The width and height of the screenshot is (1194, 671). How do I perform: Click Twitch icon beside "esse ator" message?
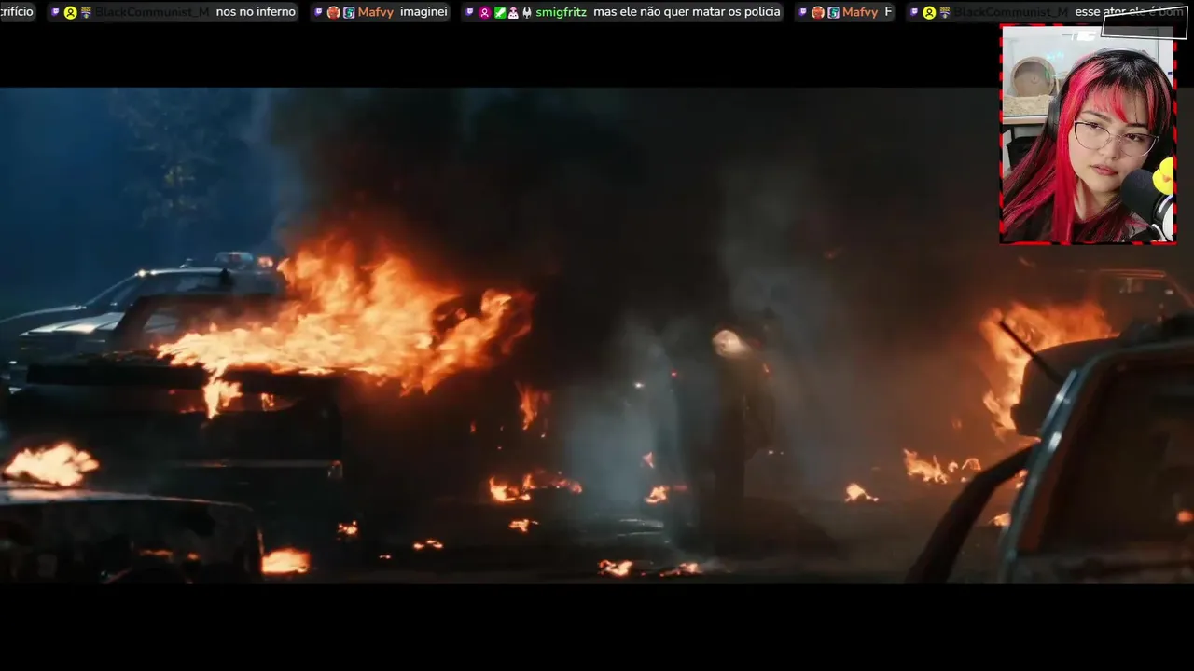pos(914,12)
